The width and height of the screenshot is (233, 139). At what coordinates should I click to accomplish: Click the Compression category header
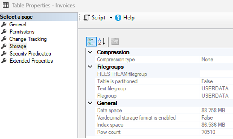tap(113, 52)
